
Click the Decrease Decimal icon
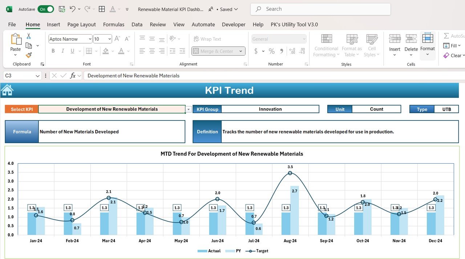(x=302, y=51)
